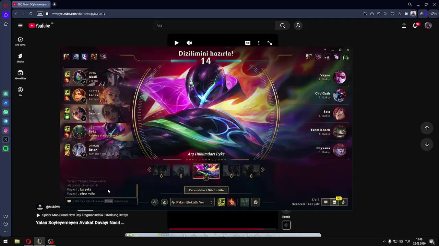Click the YouTube search magnifier button

click(283, 25)
